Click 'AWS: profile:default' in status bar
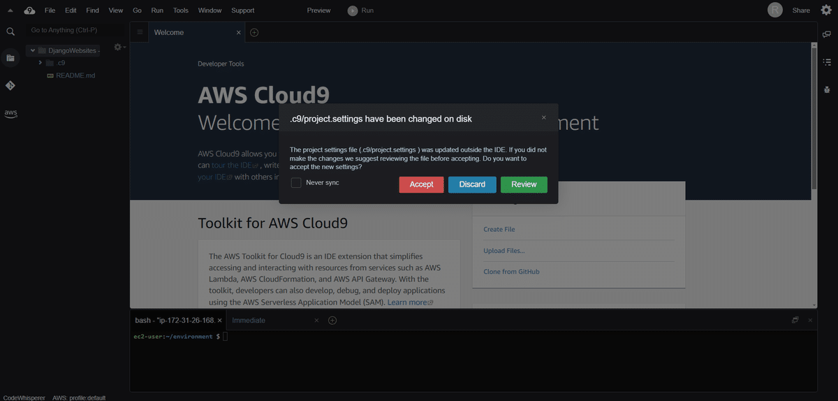The image size is (838, 401). 79,398
